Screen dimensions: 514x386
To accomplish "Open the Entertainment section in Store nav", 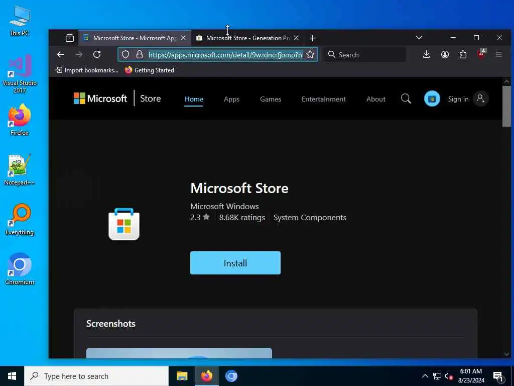I will pos(324,99).
